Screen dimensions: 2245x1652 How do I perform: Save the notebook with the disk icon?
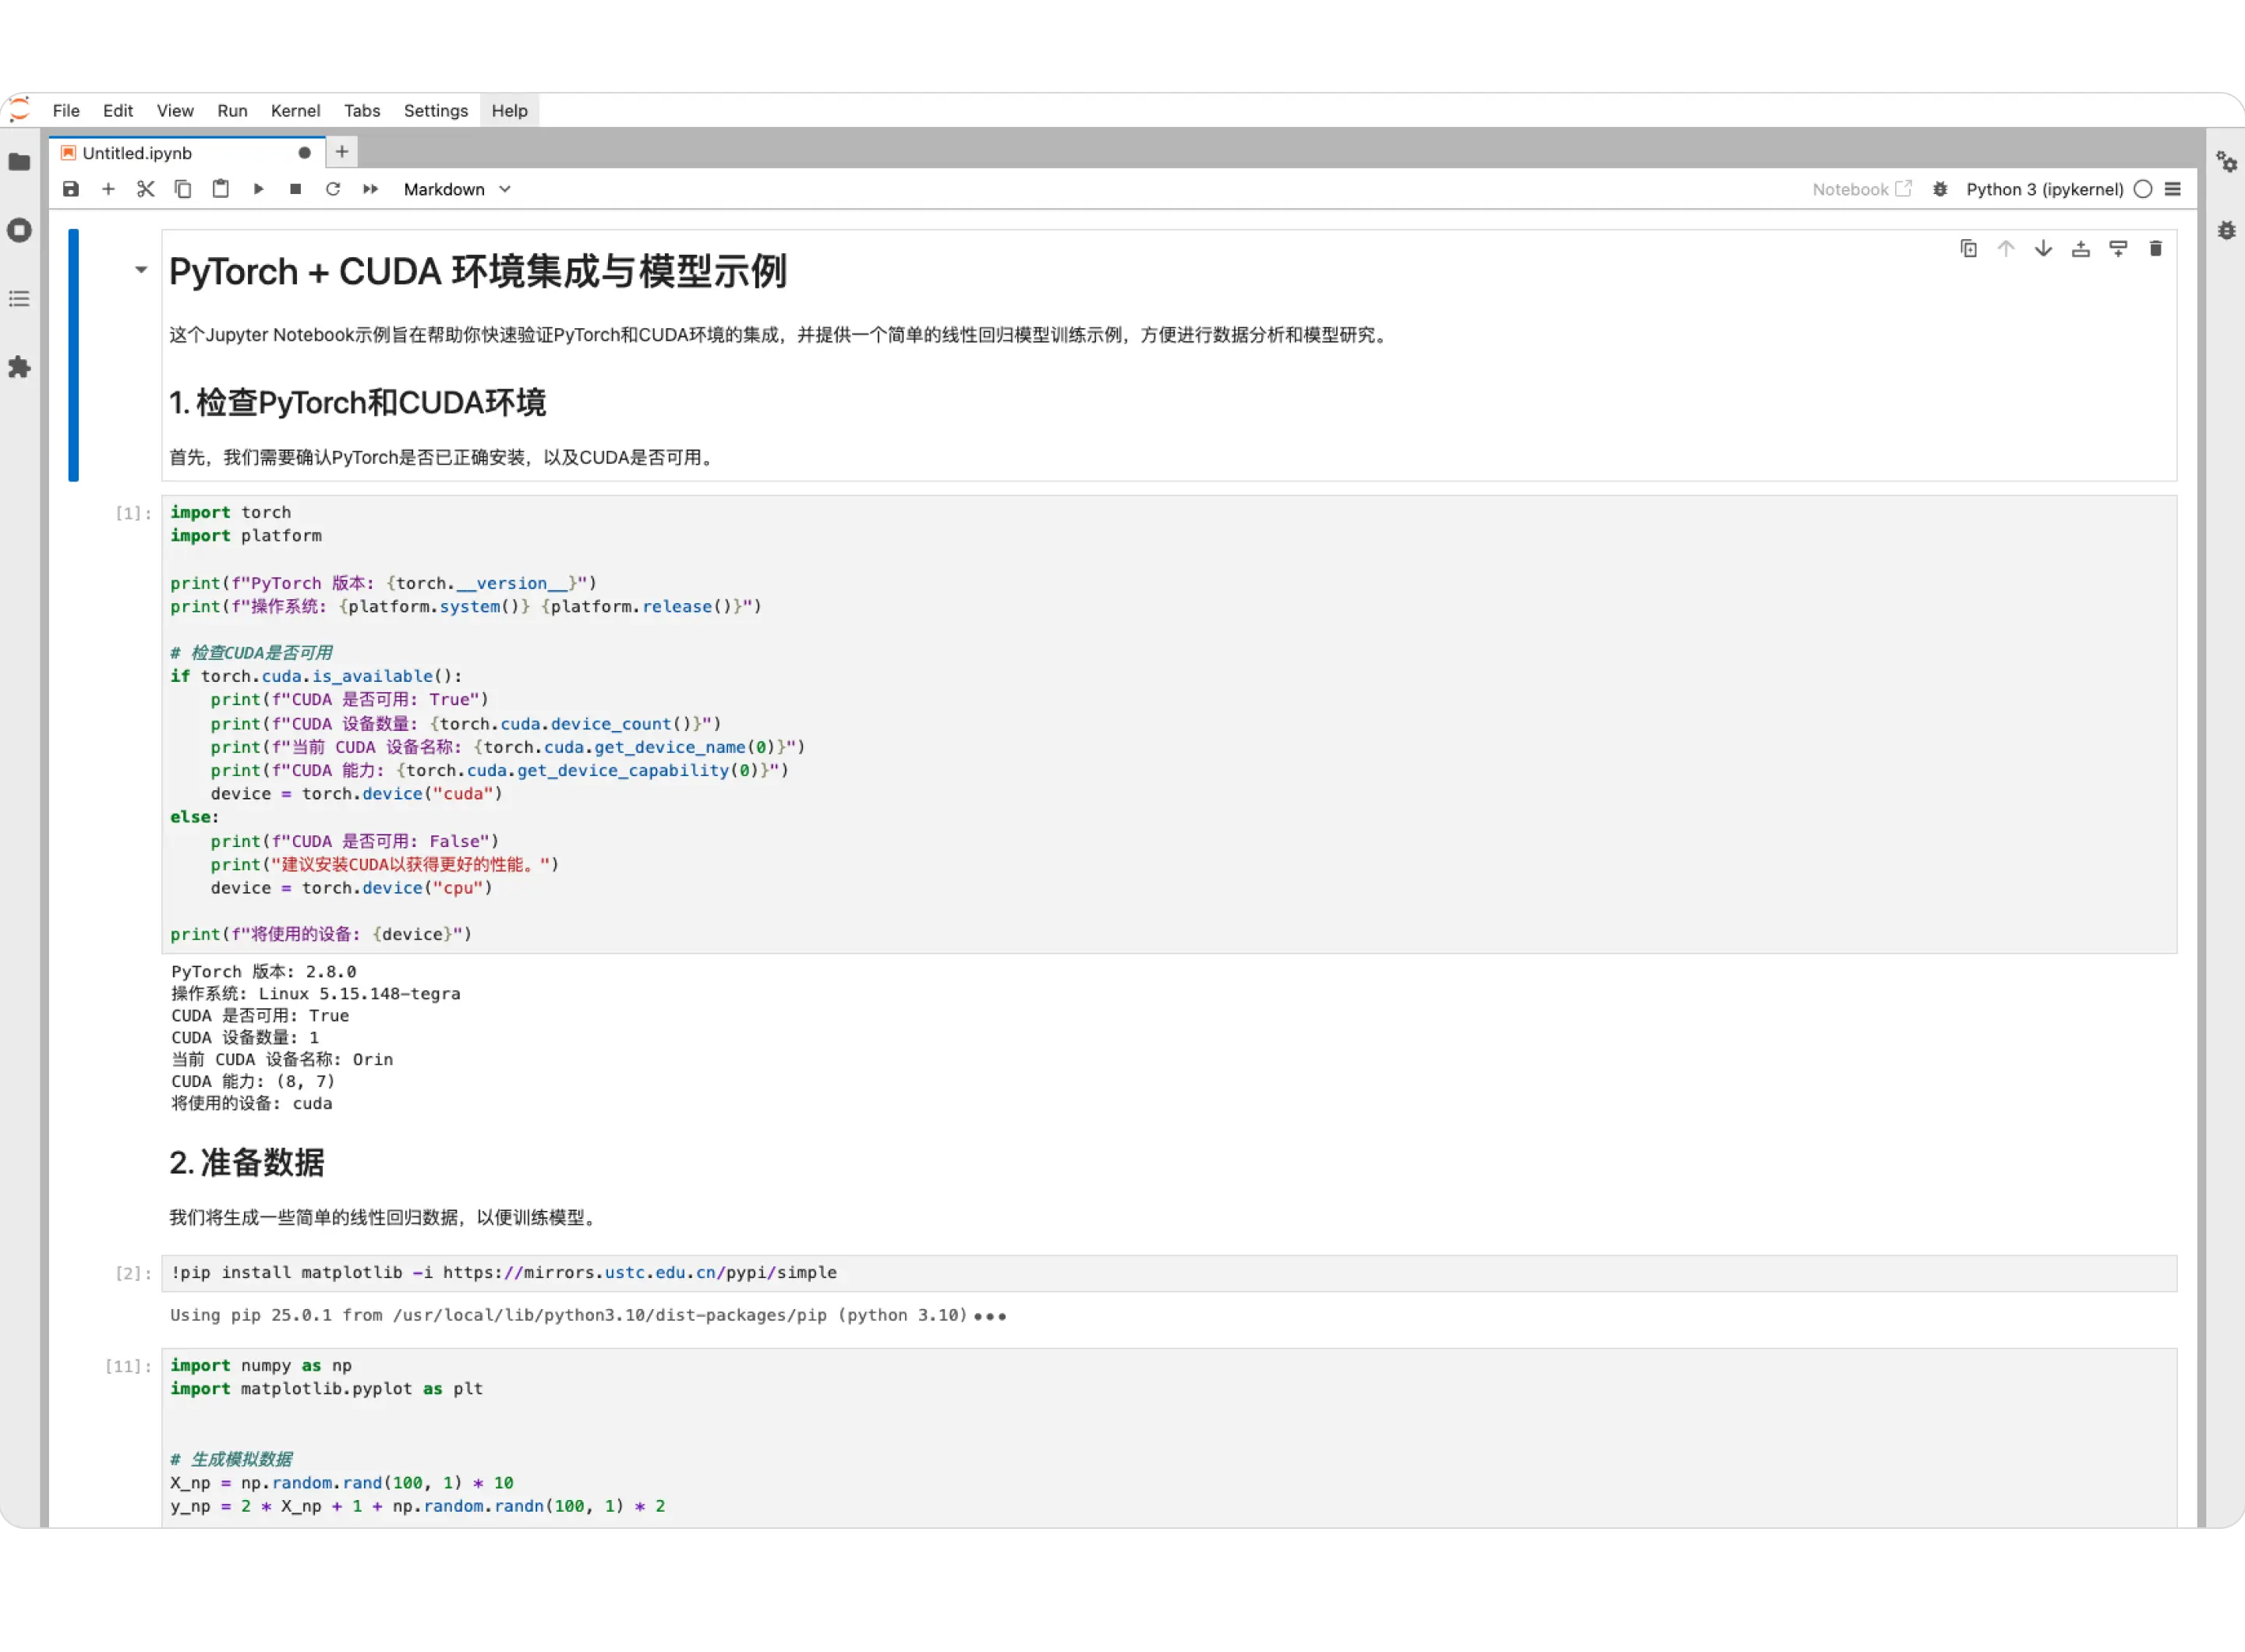click(71, 189)
